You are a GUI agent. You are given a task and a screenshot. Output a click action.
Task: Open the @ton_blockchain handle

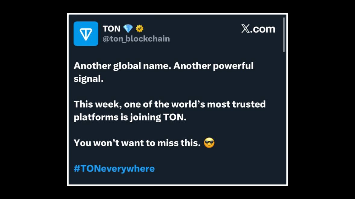(136, 39)
